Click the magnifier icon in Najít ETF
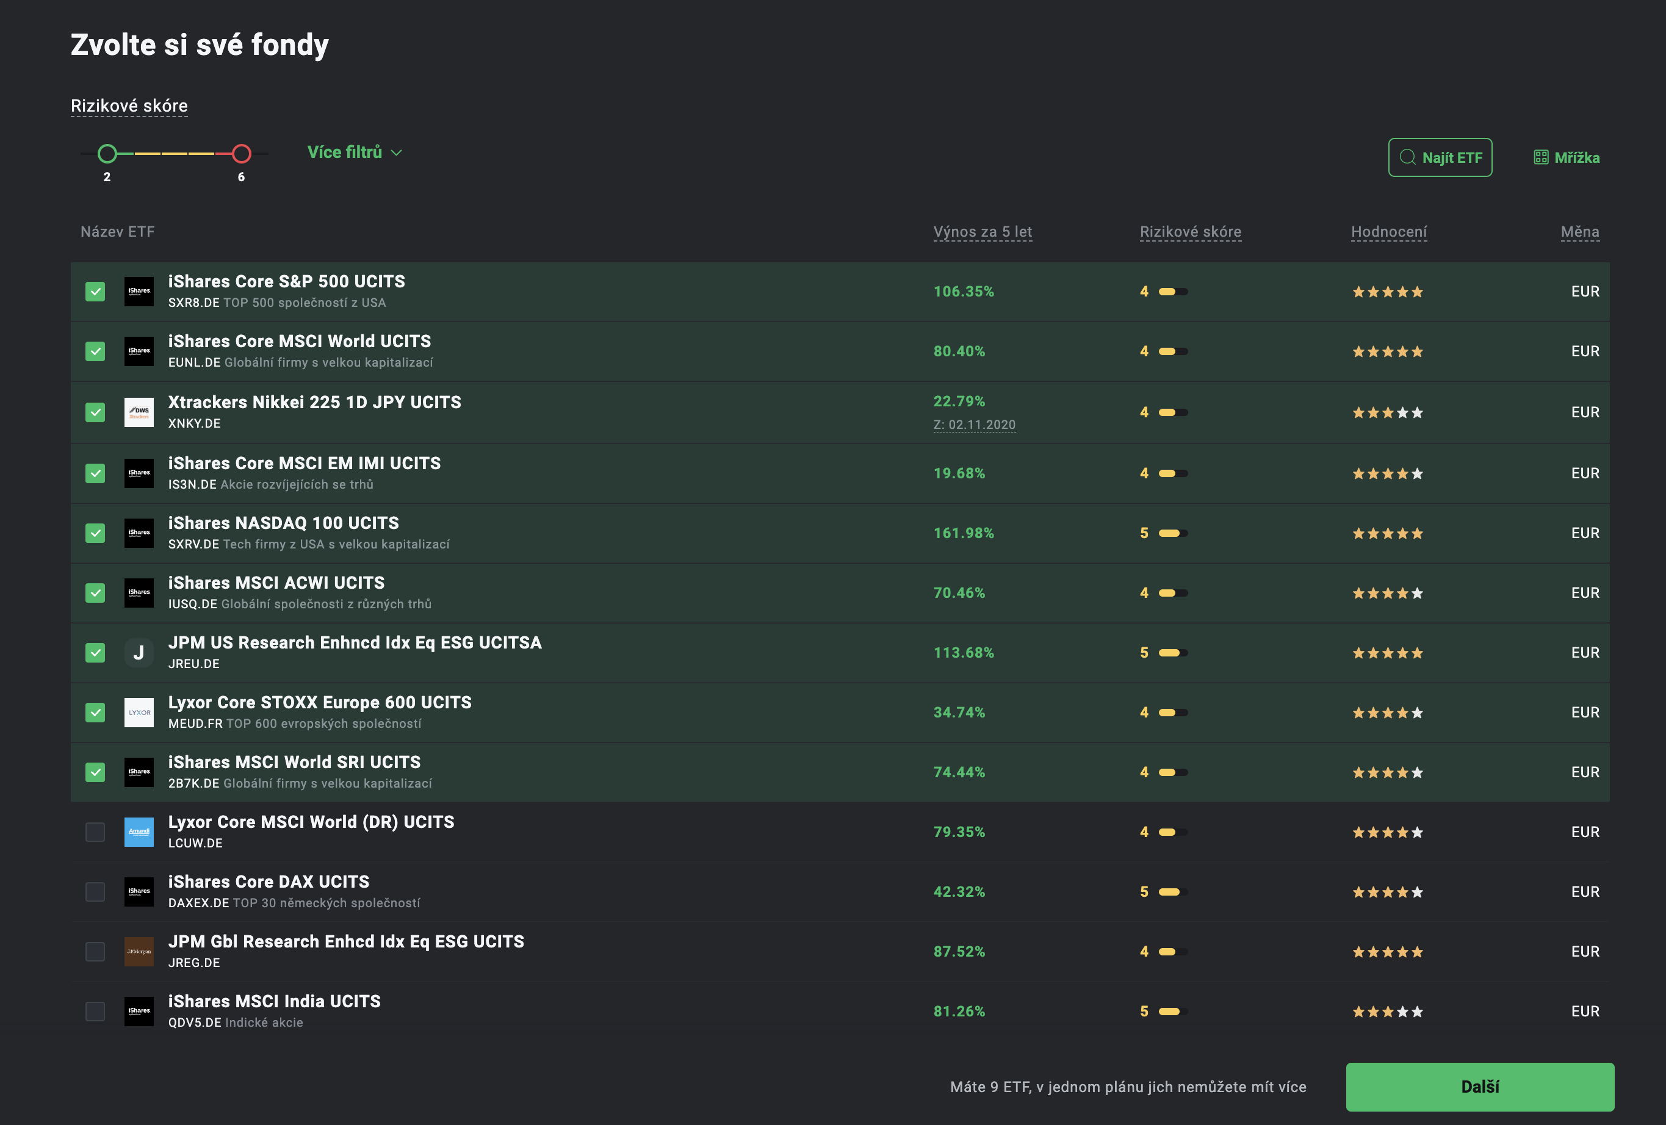 (1407, 157)
